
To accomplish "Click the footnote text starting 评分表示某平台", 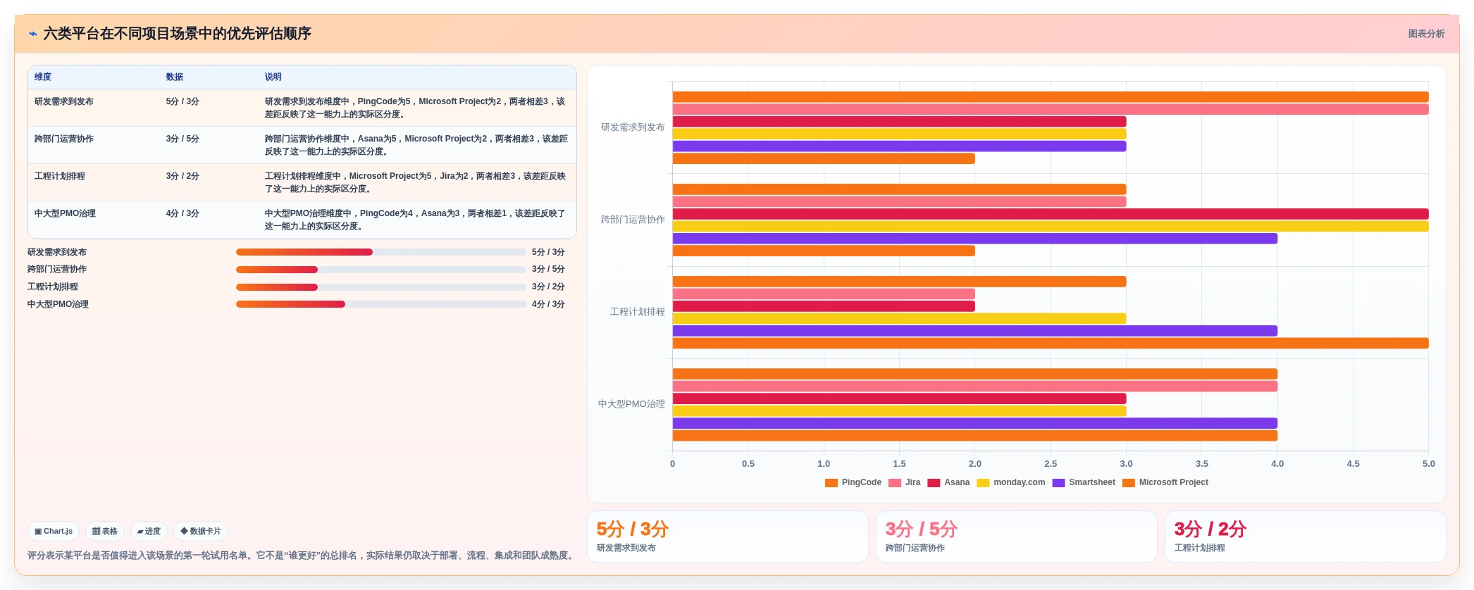I will pyautogui.click(x=302, y=556).
